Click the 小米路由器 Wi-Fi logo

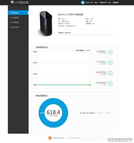click(x=19, y=2)
